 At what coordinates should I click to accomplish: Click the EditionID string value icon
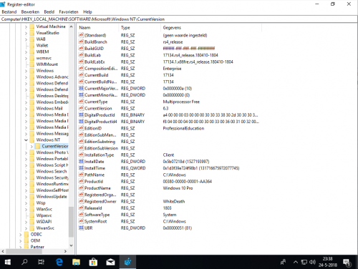coord(81,128)
